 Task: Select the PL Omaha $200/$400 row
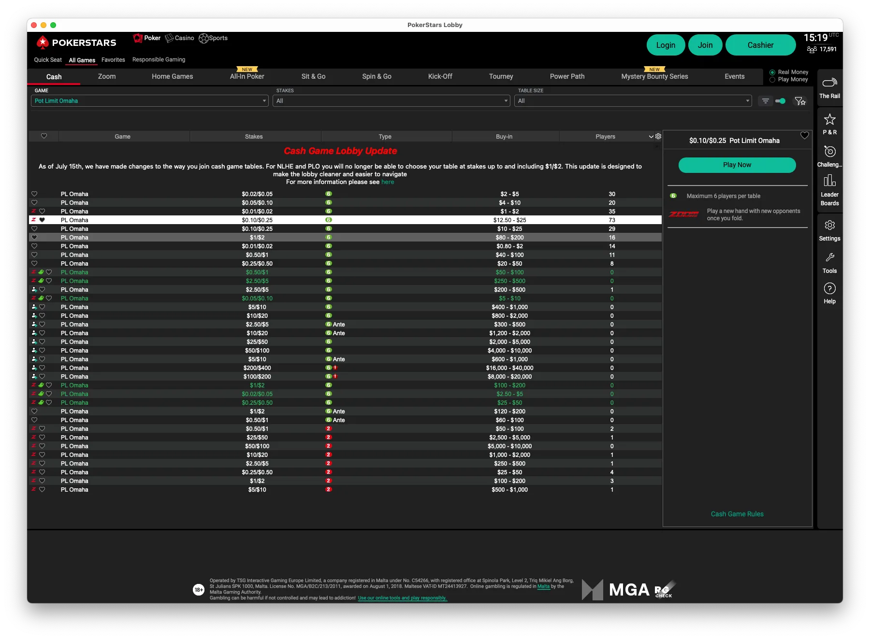[345, 368]
